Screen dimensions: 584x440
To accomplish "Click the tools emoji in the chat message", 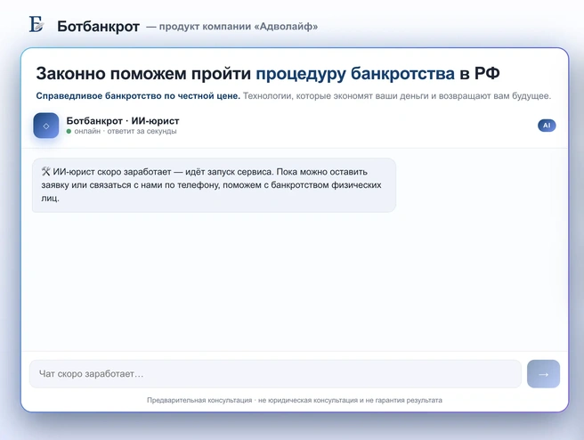I will pyautogui.click(x=45, y=172).
